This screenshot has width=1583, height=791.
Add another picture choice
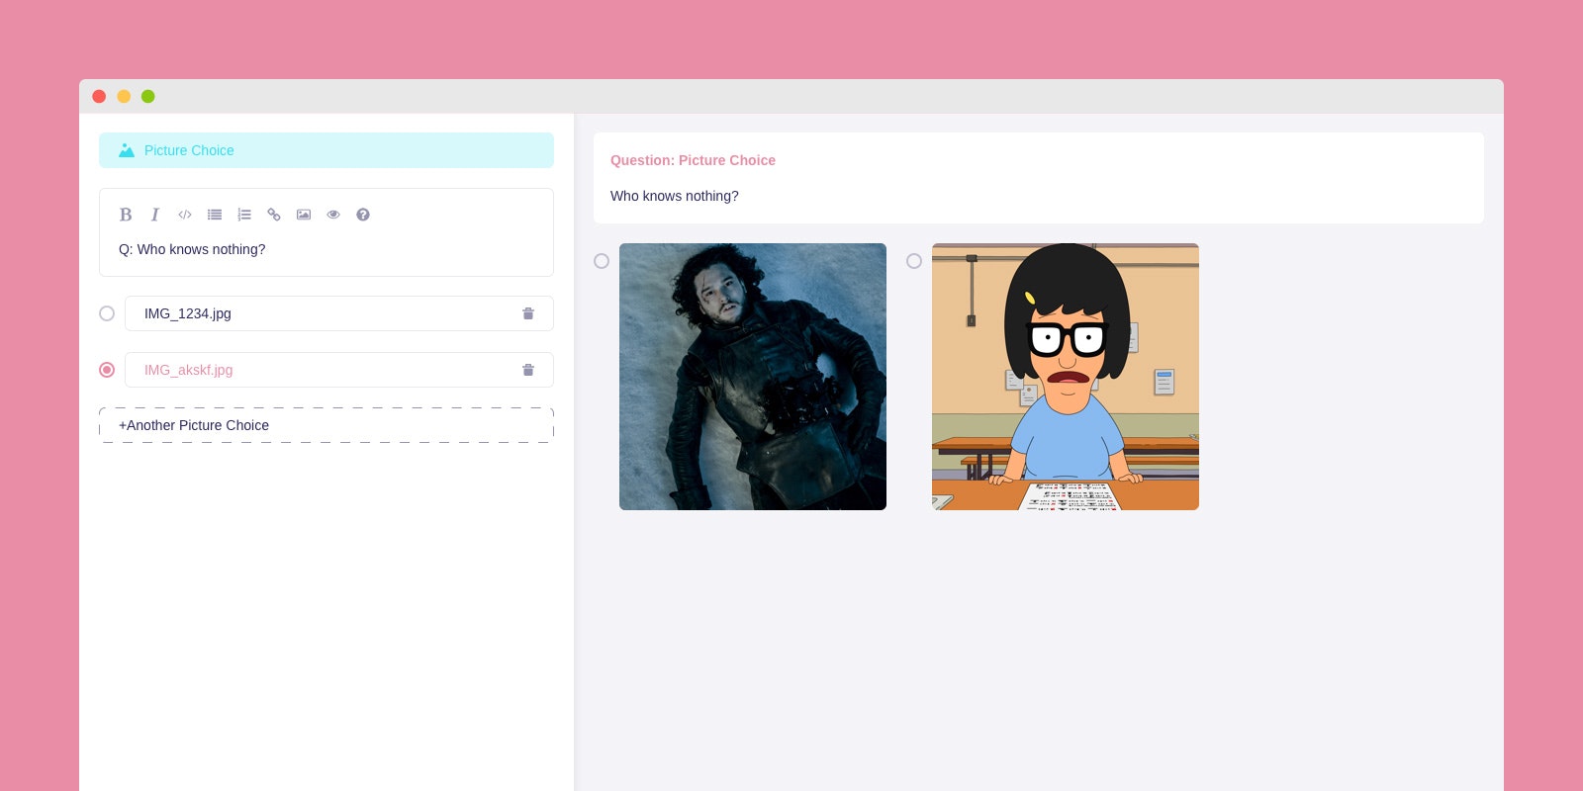point(326,425)
